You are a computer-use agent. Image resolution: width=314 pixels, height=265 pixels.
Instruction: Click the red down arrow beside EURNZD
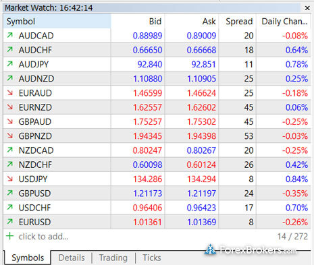coord(9,107)
